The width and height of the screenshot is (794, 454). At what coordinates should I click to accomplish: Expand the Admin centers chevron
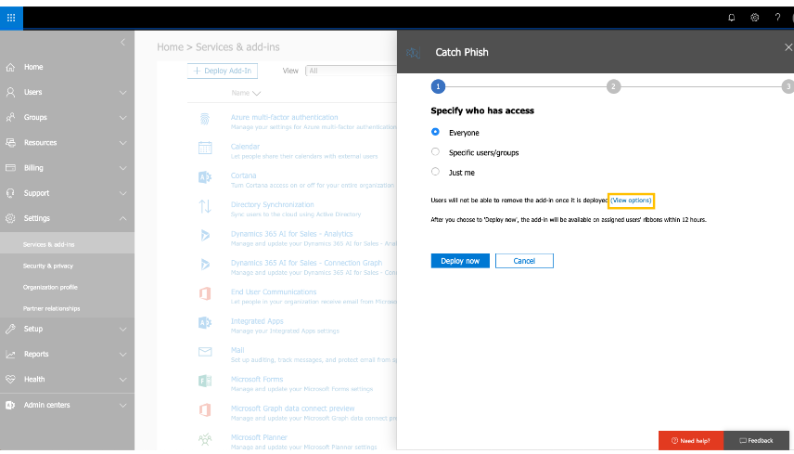pos(122,406)
